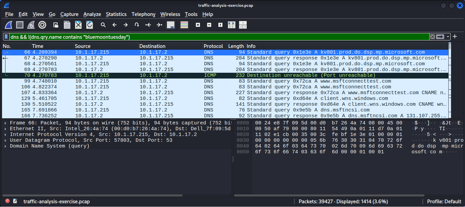
Task: Reload the capture file icon
Action: (x=89, y=25)
